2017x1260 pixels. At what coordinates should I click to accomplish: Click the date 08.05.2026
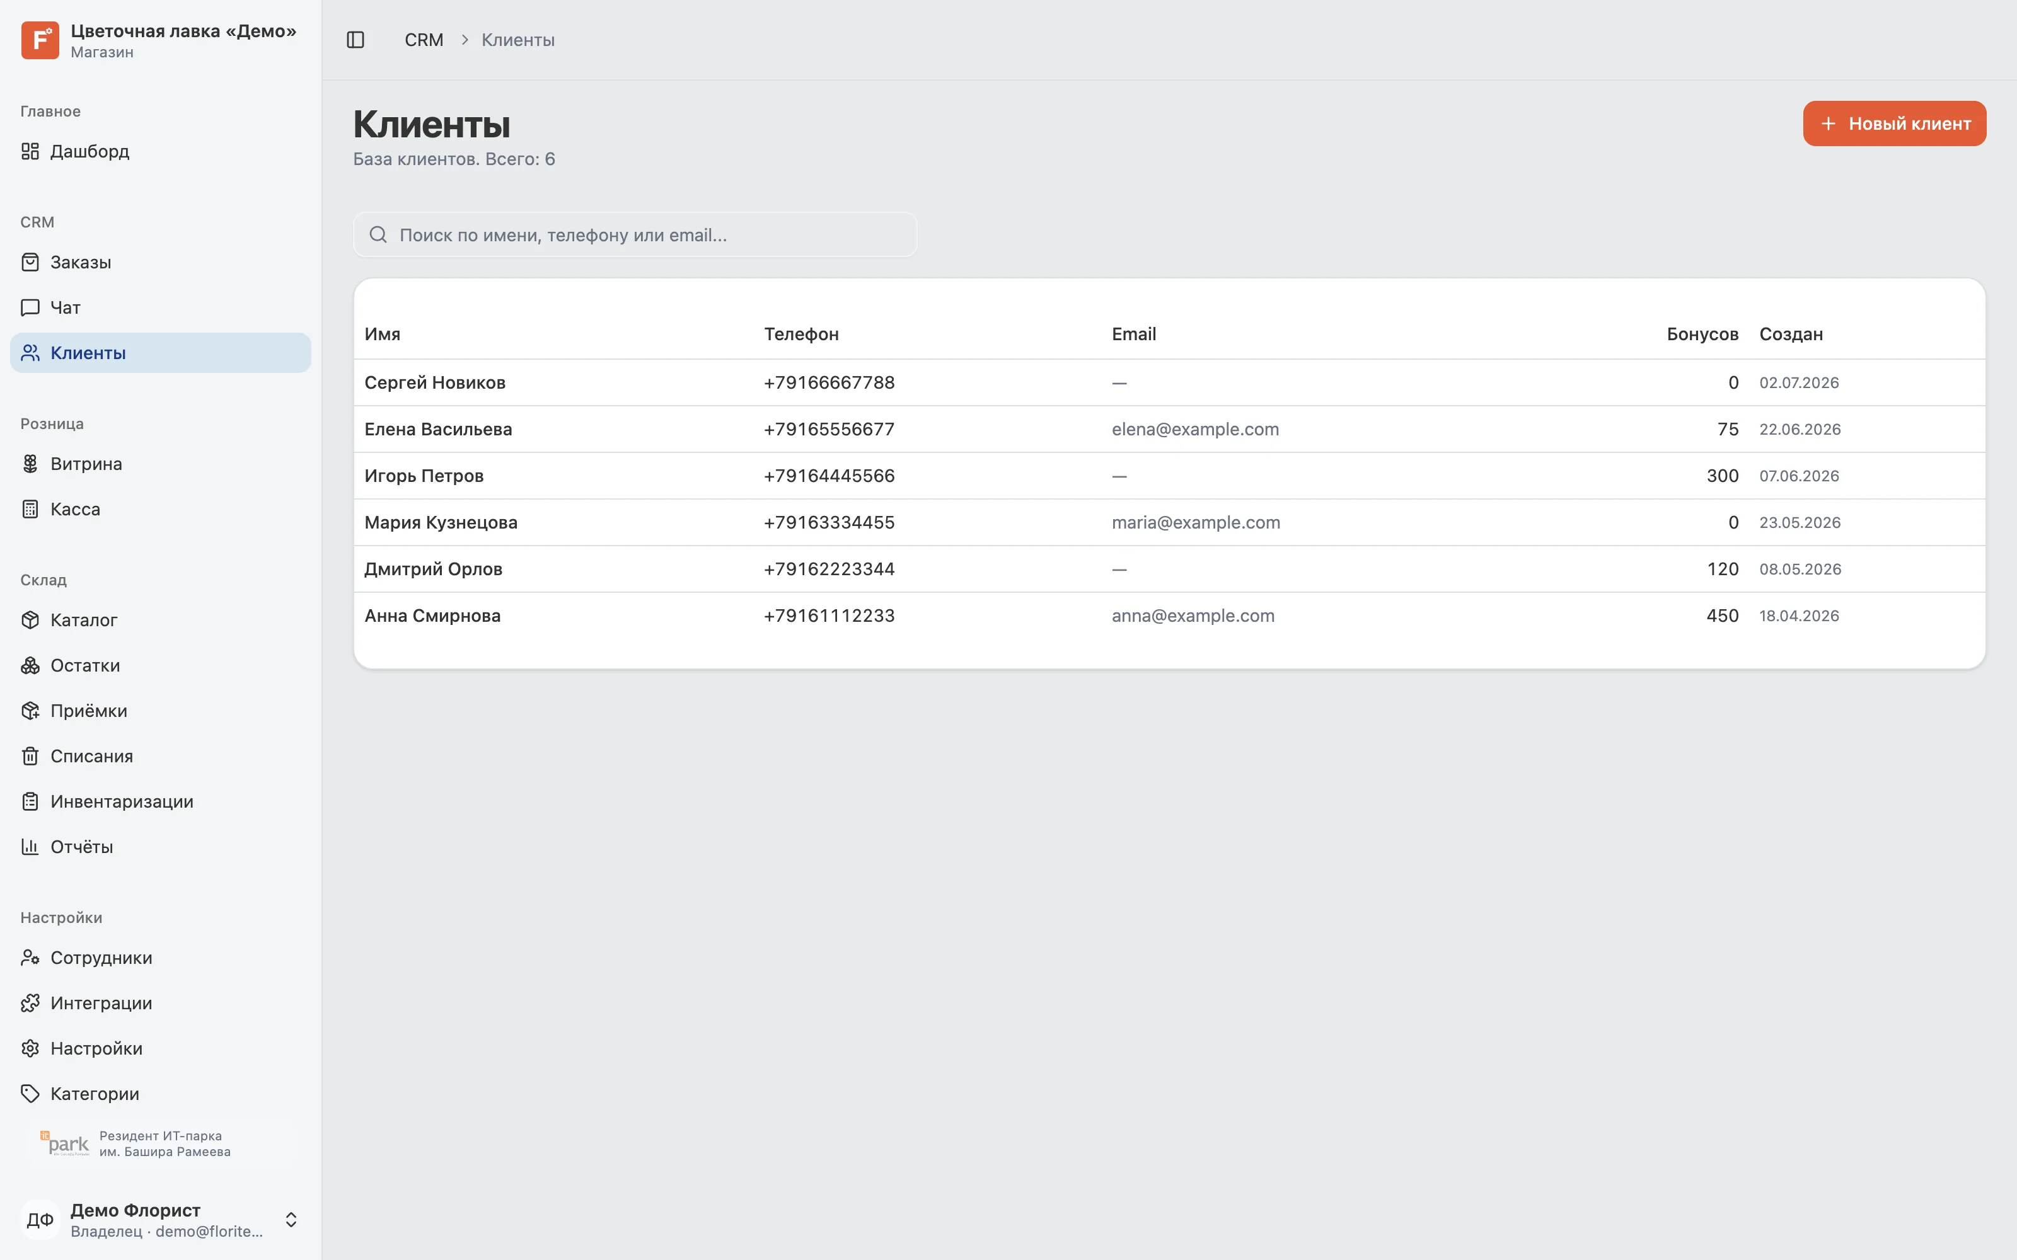pyautogui.click(x=1800, y=569)
